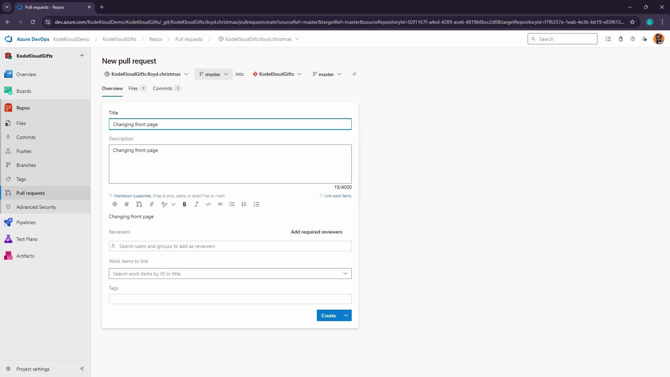The image size is (670, 377).
Task: Open KodeKloudGifts target repository dropdown
Action: tap(277, 74)
